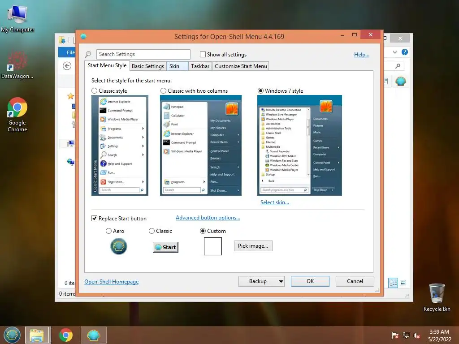Click the Network icon in Explorer sidebar
Image resolution: width=459 pixels, height=344 pixels.
[70, 161]
